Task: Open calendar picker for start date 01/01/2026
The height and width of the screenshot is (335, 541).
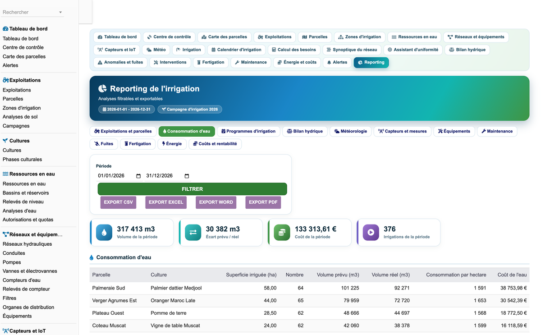Action: (138, 176)
